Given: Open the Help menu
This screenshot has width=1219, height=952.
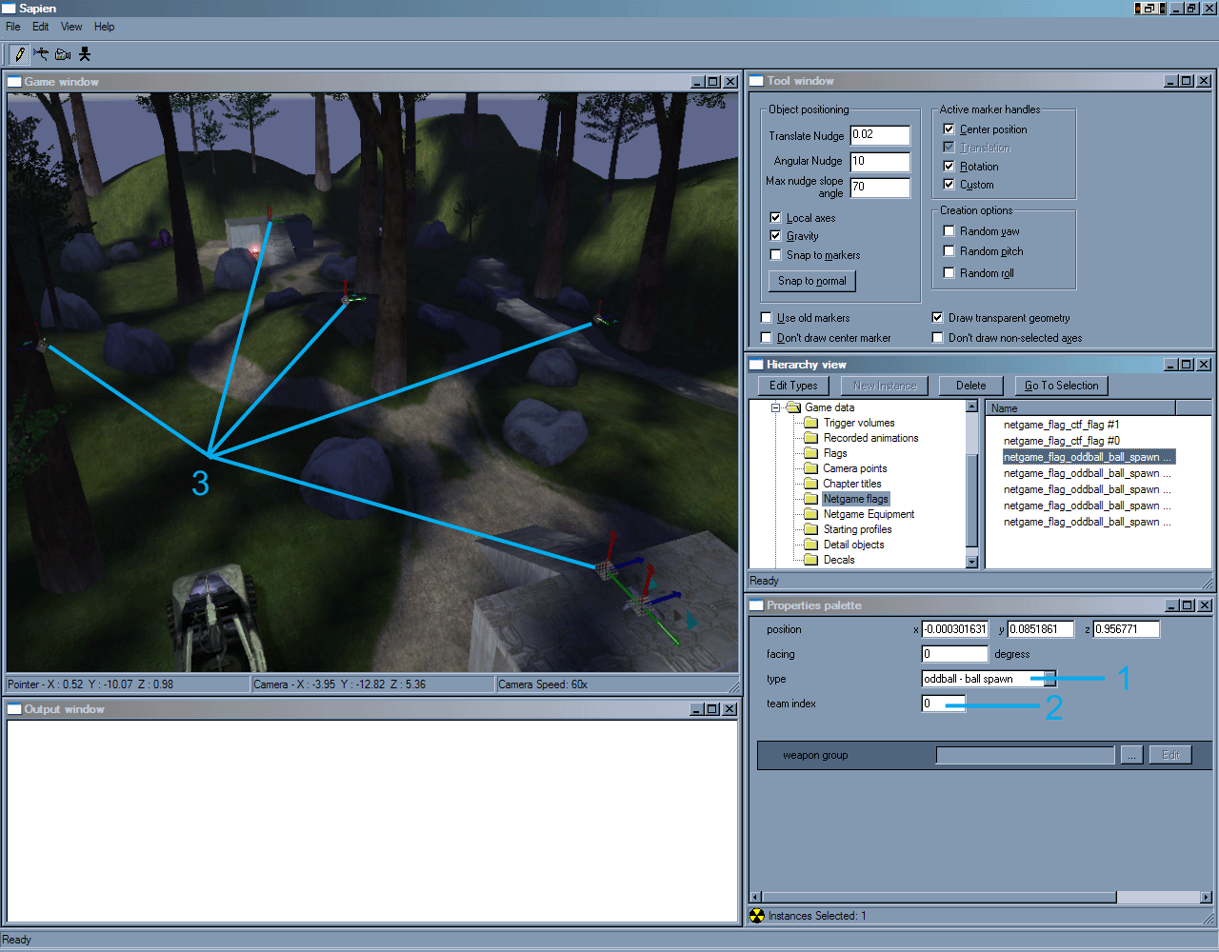Looking at the screenshot, I should coord(105,27).
